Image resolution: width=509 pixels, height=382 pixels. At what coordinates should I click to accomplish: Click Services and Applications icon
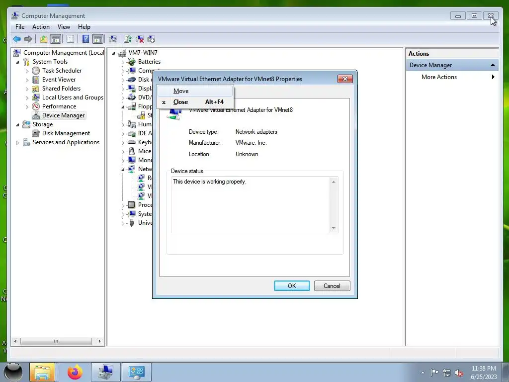pyautogui.click(x=26, y=142)
